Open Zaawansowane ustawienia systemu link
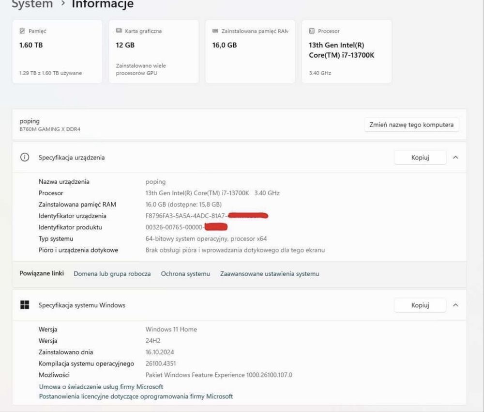The width and height of the screenshot is (484, 412). pyautogui.click(x=270, y=274)
